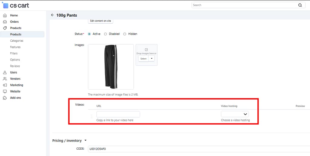Click the Videos field label

click(80, 105)
